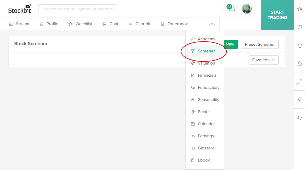Click the Academy graduation cap icon
This screenshot has height=170, width=305.
pos(193,39)
